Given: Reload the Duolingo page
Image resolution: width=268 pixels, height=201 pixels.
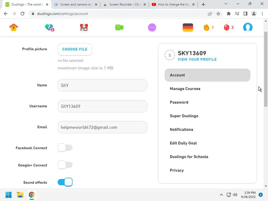Looking at the screenshot, I should pos(23,14).
